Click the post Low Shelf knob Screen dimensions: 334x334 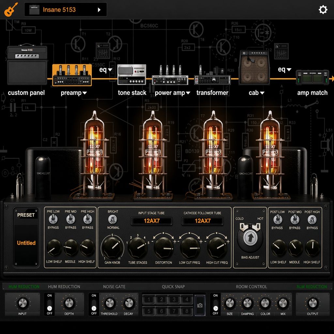[x=279, y=248]
